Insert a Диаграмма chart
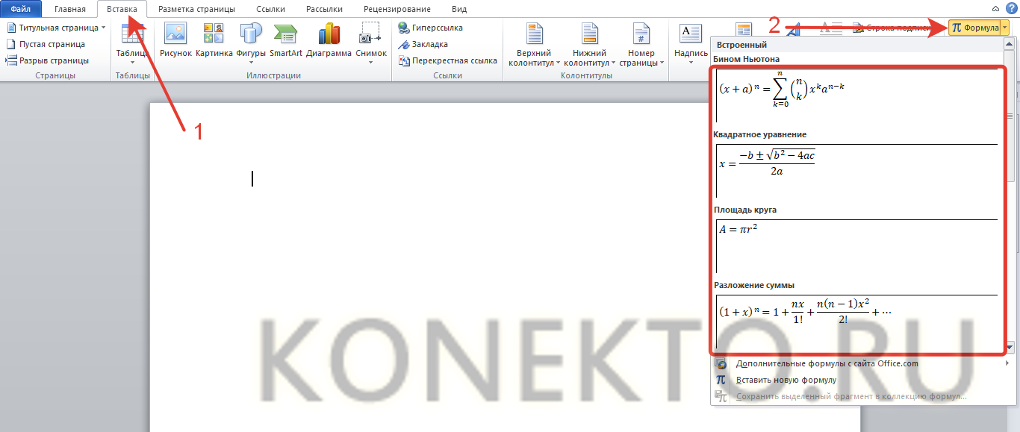Screen dimensions: 1020x432 pos(329,39)
